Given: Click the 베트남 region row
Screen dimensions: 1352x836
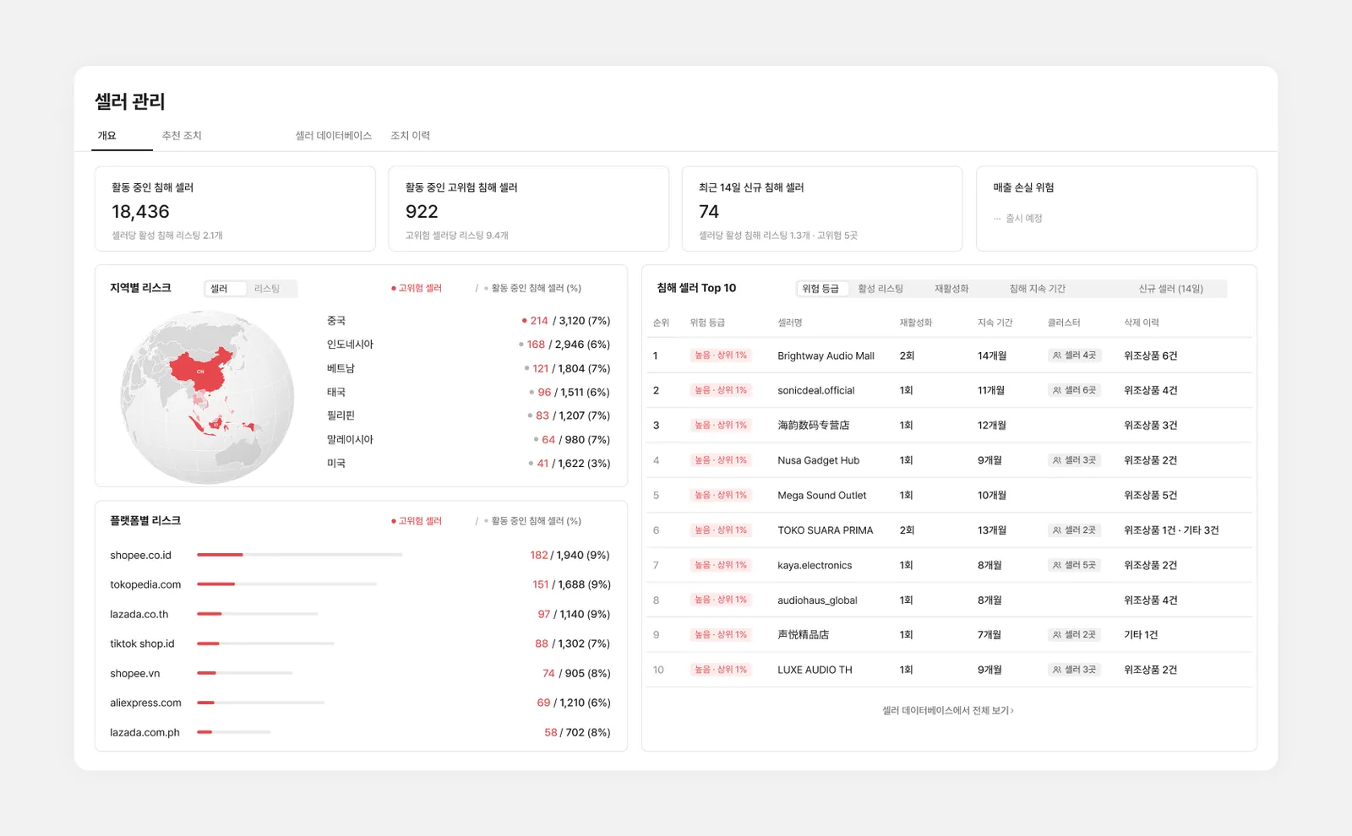Looking at the screenshot, I should pos(468,368).
